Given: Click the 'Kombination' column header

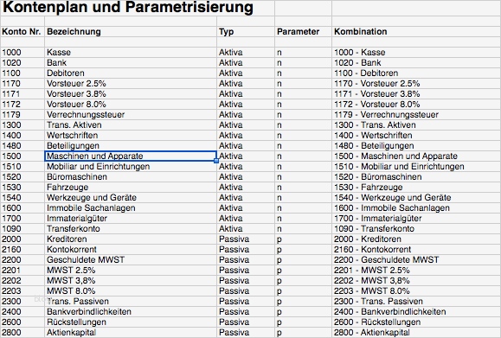Looking at the screenshot, I should coord(416,32).
